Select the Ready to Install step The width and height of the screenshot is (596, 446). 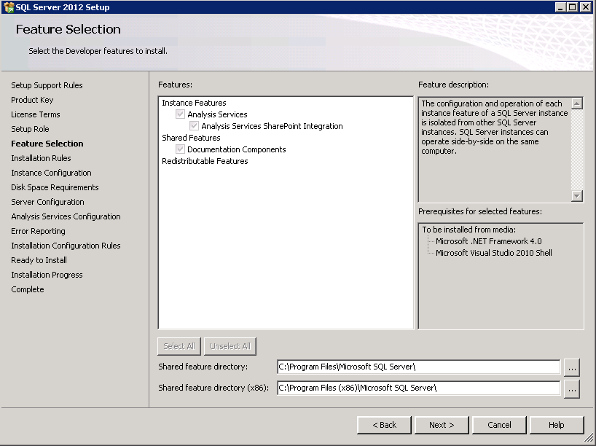pos(39,260)
